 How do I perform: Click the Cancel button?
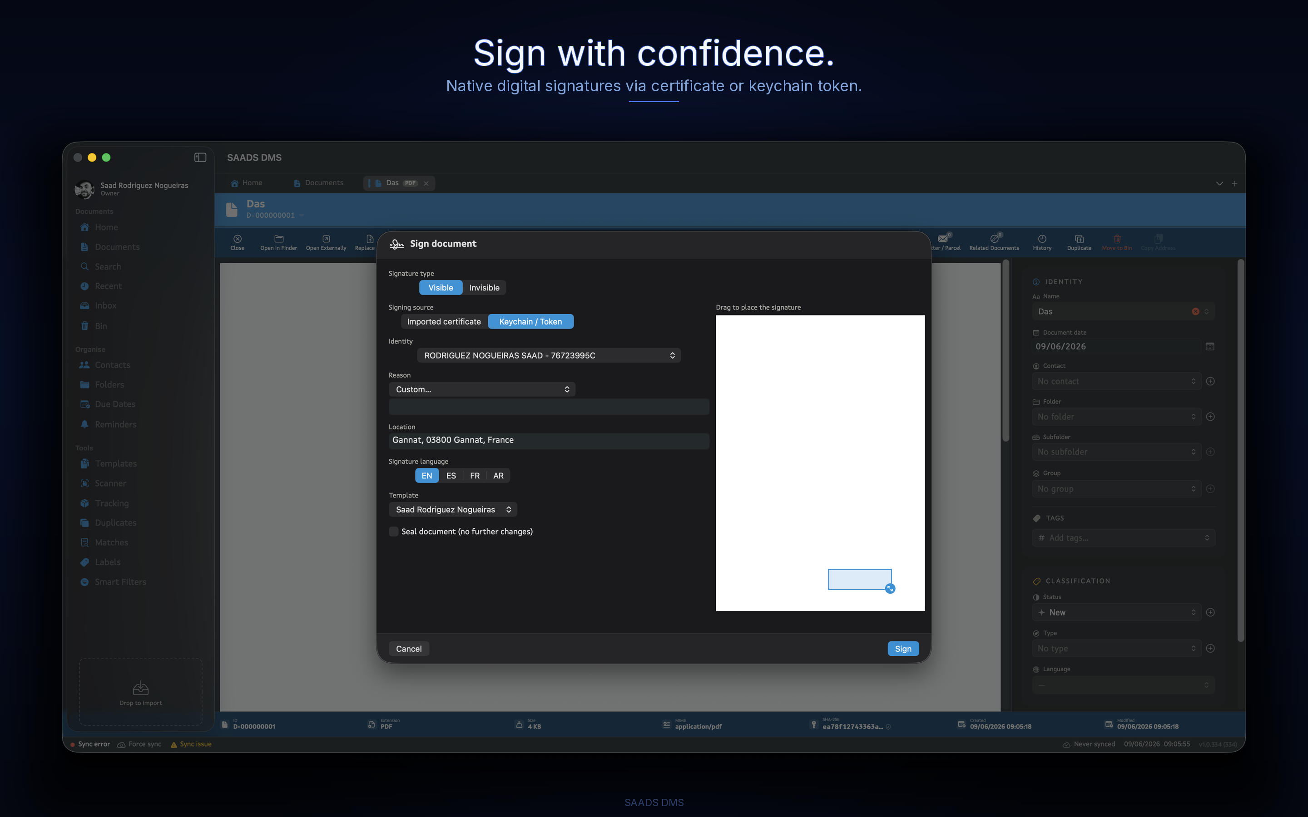click(409, 649)
